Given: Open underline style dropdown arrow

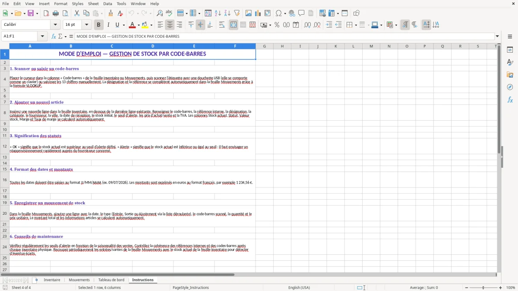Looking at the screenshot, I should pyautogui.click(x=123, y=25).
